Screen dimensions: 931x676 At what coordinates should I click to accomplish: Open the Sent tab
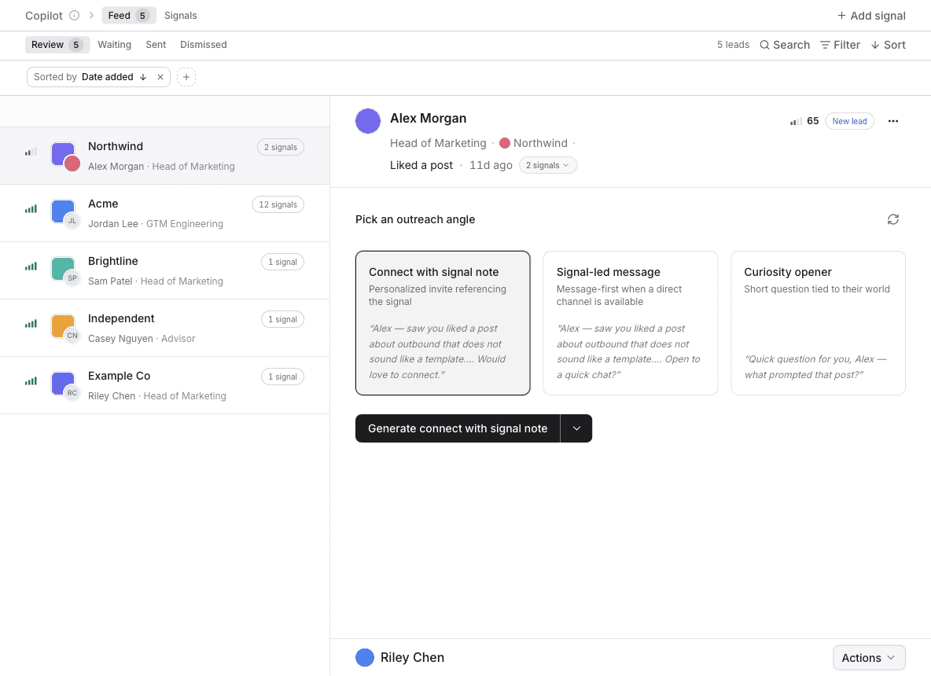pos(156,45)
